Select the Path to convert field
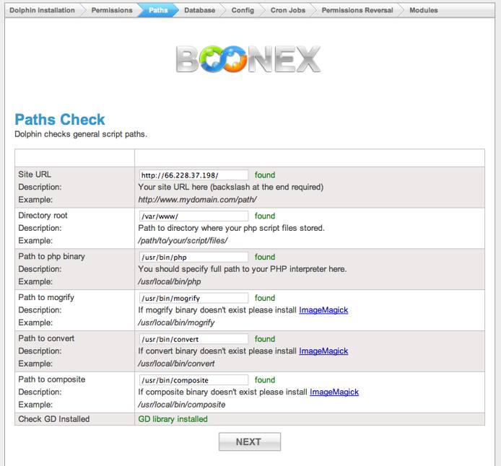The height and width of the screenshot is (466, 501). click(x=193, y=339)
